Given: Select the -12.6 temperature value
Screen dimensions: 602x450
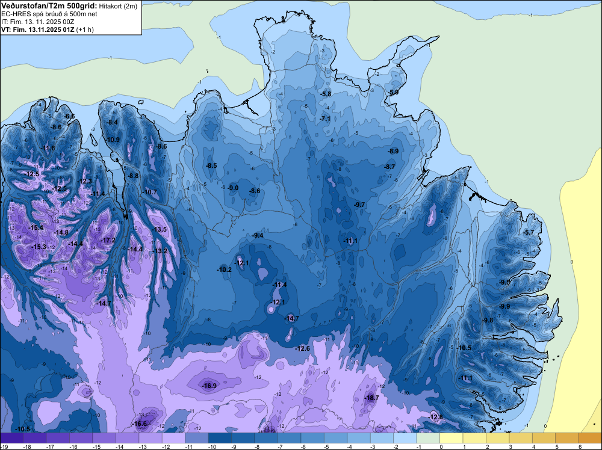Looking at the screenshot, I should pos(302,348).
